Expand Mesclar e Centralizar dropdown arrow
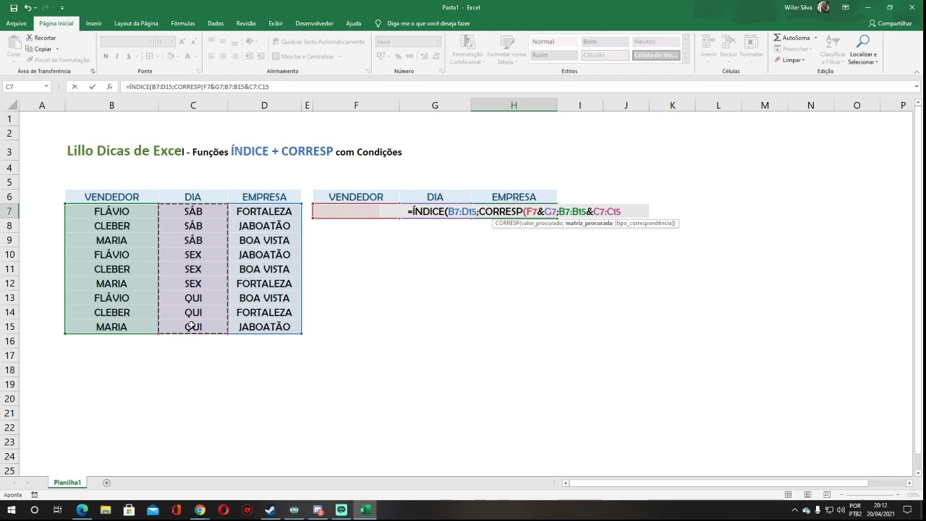The width and height of the screenshot is (926, 521). [x=339, y=56]
